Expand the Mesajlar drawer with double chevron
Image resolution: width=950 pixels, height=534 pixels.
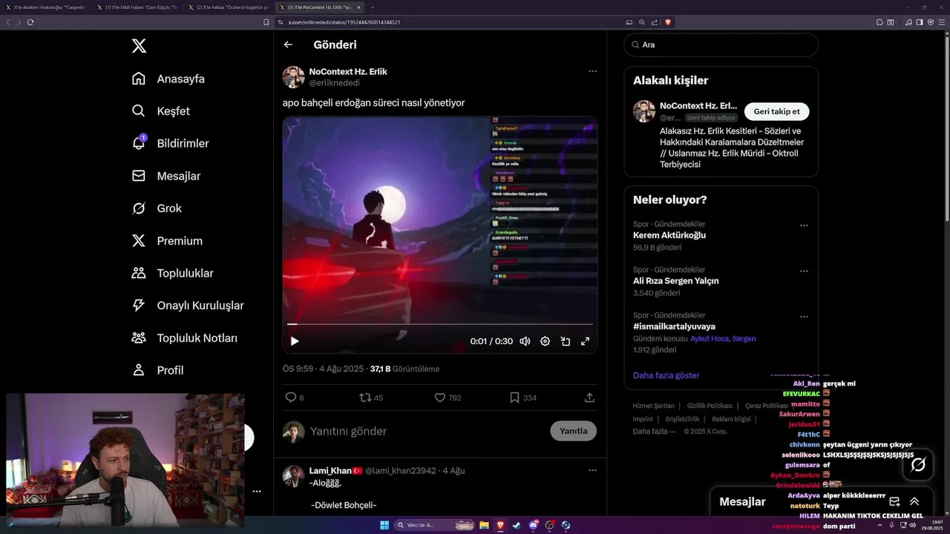coord(914,501)
